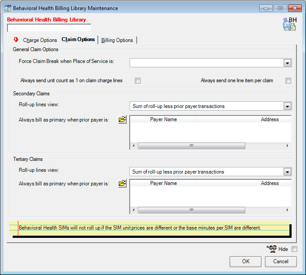This screenshot has height=275, width=306.
Task: Expand Secondary Claims roll-up lines view dropdown
Action: [287, 106]
